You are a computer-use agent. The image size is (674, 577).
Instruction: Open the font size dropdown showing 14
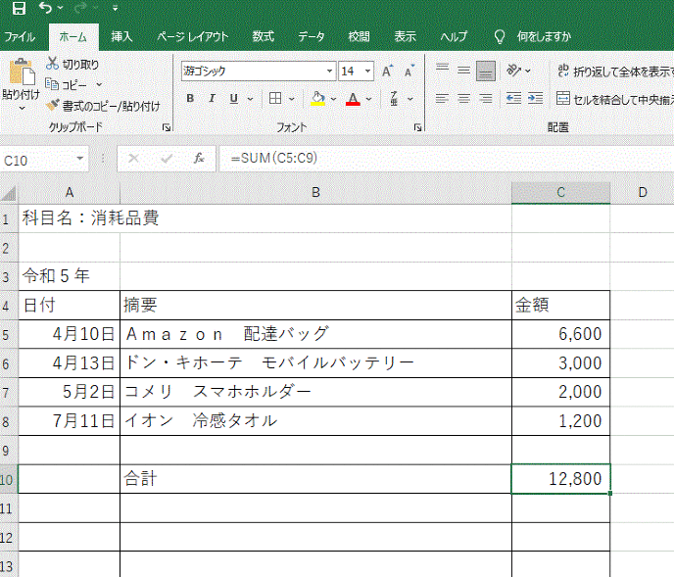coord(368,72)
